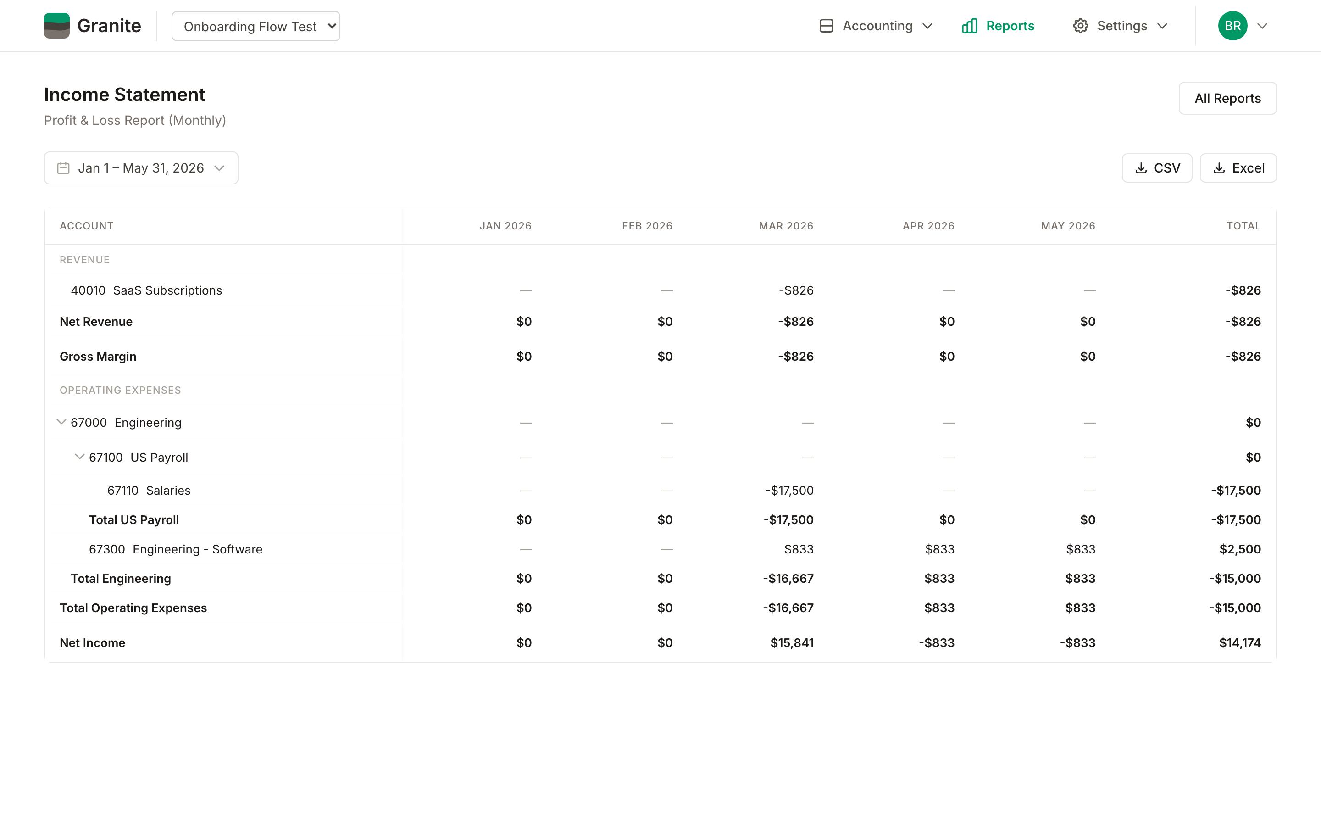The image size is (1321, 826).
Task: Click the CSV download icon
Action: [1141, 168]
